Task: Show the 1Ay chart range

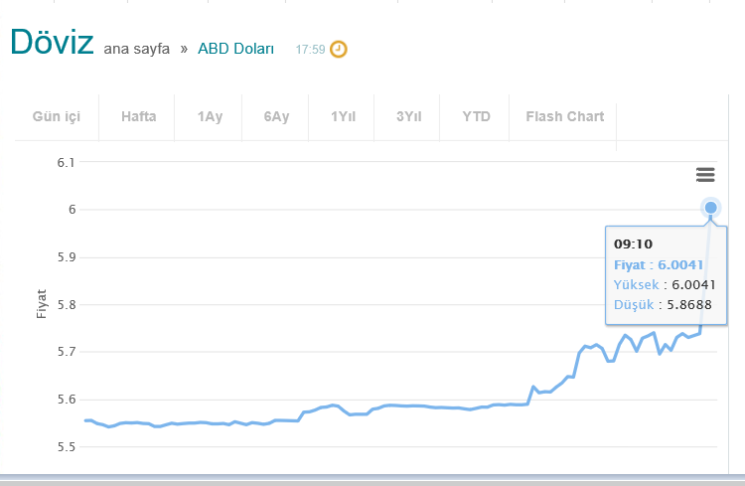Action: point(210,116)
